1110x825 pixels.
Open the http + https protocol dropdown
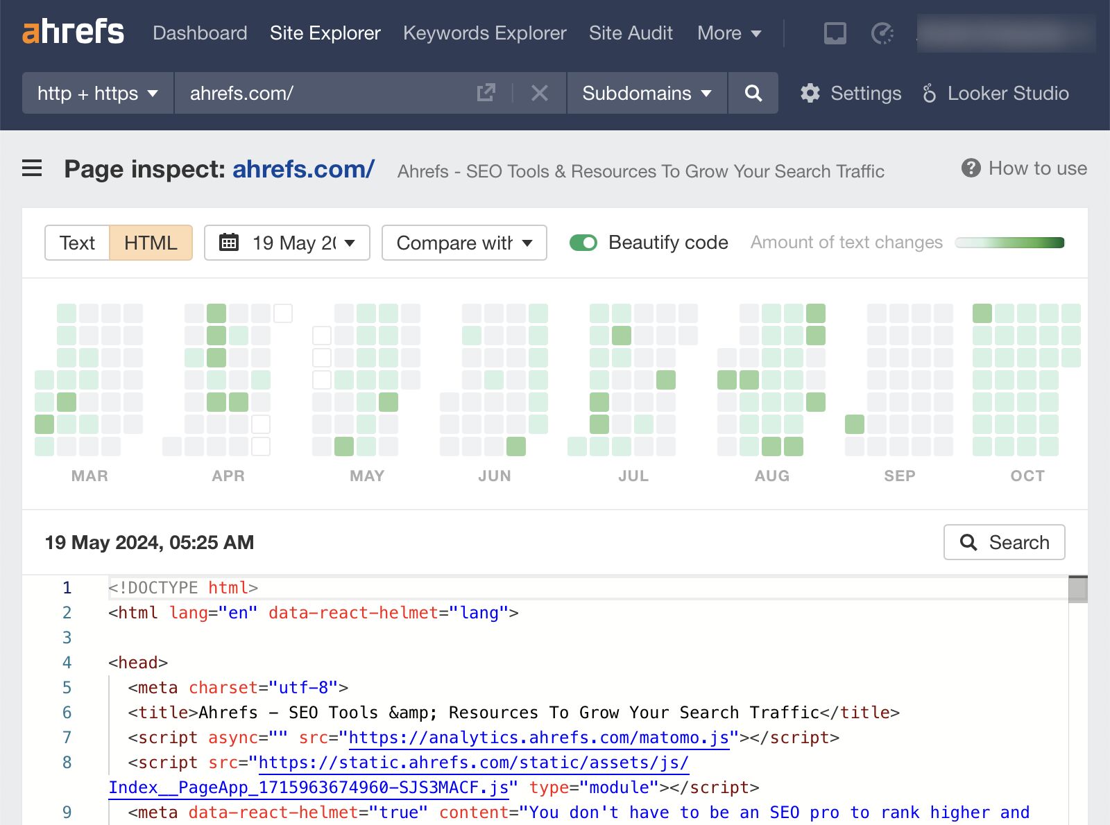point(96,93)
